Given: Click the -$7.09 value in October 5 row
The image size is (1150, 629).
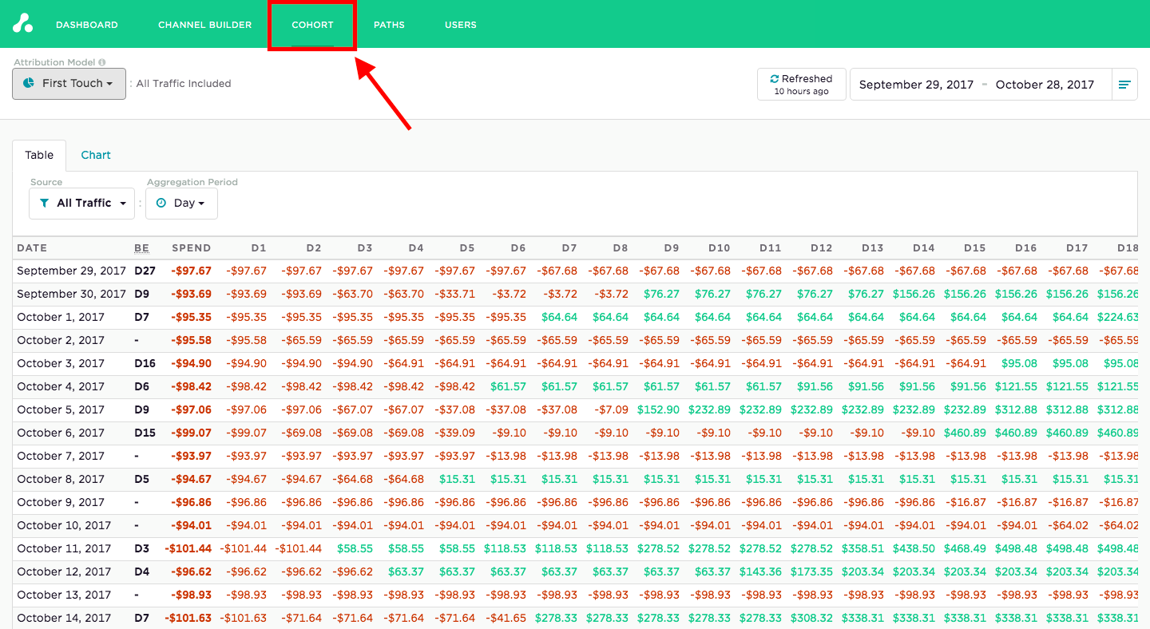Looking at the screenshot, I should pos(612,409).
